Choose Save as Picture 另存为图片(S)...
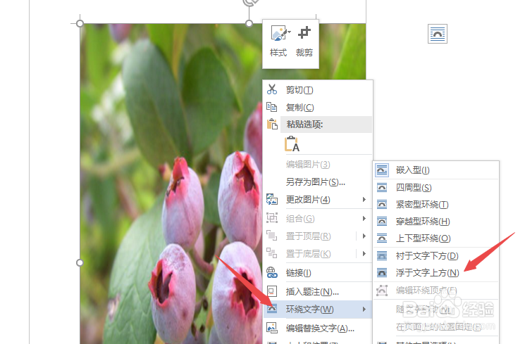The height and width of the screenshot is (344, 525). coord(318,182)
